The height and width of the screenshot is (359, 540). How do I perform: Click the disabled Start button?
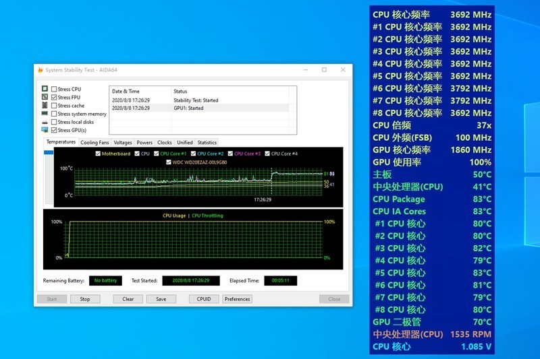tap(52, 299)
